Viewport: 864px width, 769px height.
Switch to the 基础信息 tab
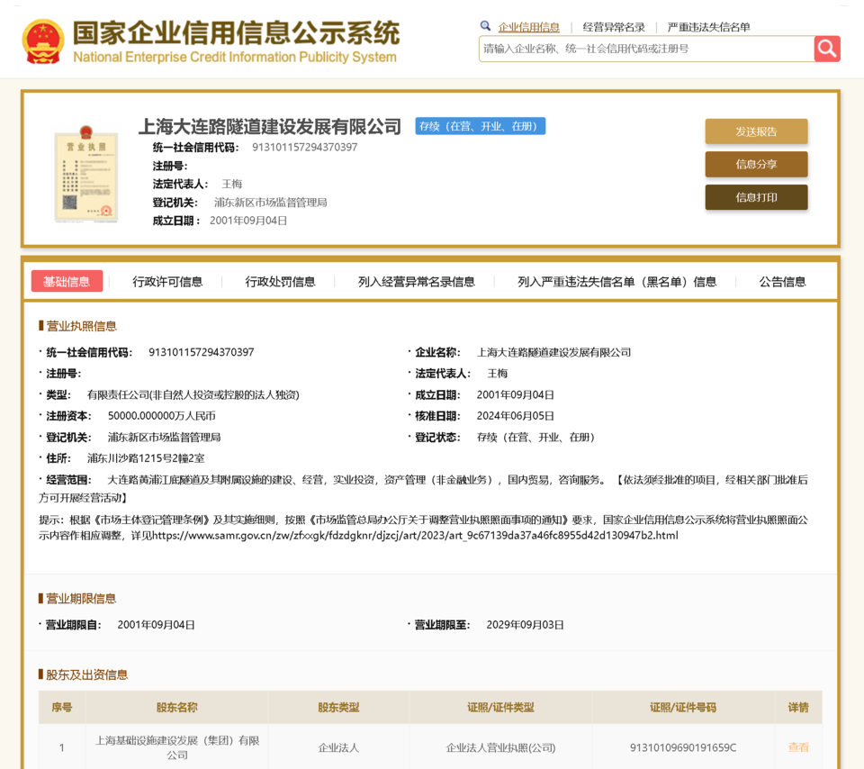click(x=67, y=282)
